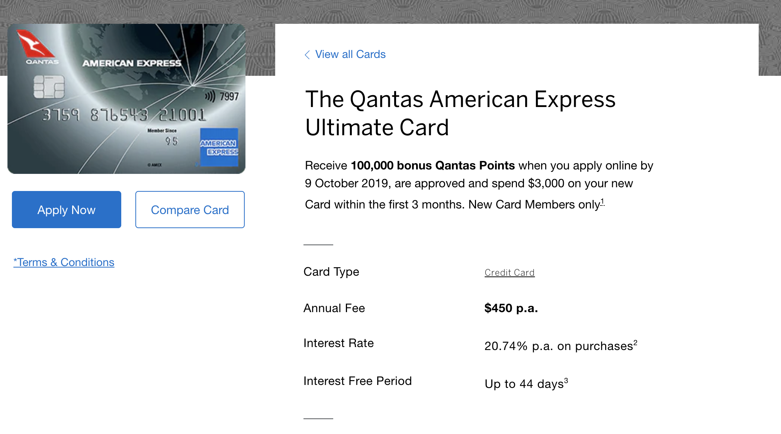The height and width of the screenshot is (434, 781).
Task: Click the Credit Card type link
Action: coord(510,272)
